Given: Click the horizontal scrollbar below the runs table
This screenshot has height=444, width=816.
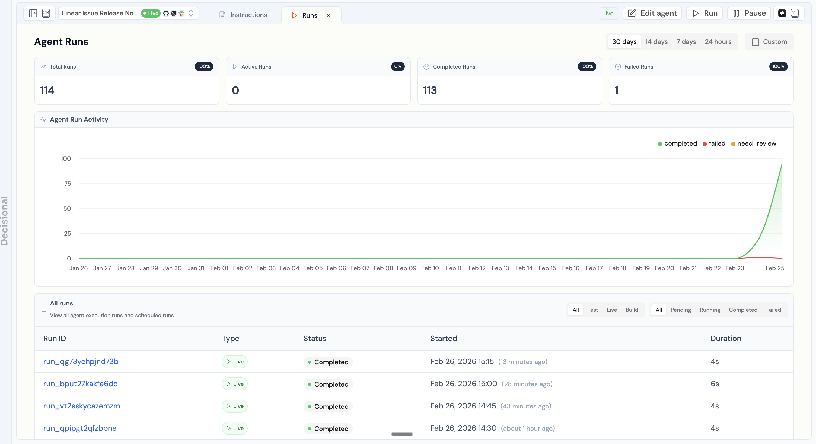Looking at the screenshot, I should (x=402, y=434).
